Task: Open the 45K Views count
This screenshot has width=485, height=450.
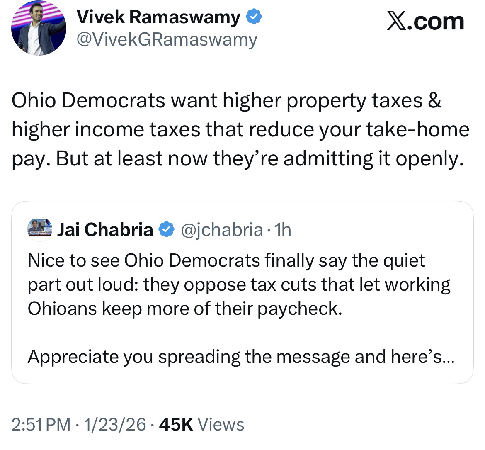Action: click(201, 424)
